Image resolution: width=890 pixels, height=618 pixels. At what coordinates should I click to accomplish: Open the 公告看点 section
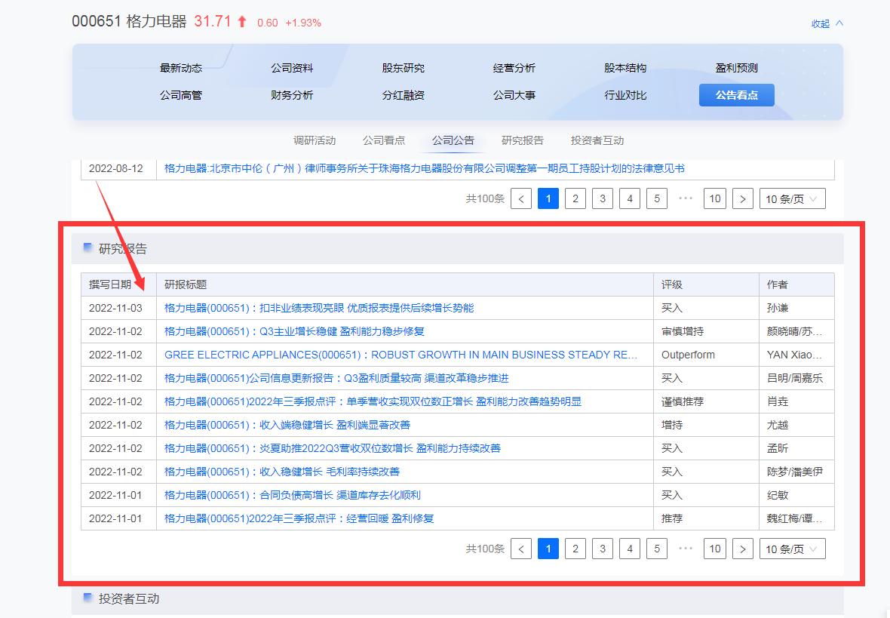(x=736, y=94)
